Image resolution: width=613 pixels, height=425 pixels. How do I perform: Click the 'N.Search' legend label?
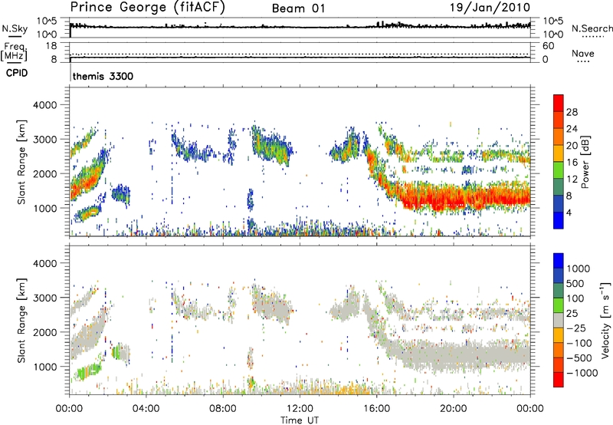(x=592, y=28)
